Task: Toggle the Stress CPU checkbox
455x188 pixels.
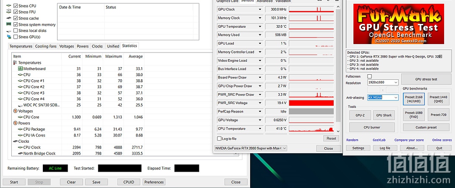Action: [16, 6]
